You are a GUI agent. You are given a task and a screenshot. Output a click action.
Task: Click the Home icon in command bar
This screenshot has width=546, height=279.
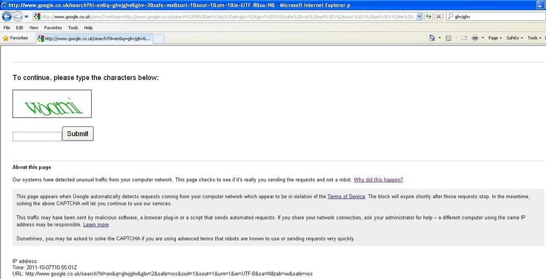432,38
